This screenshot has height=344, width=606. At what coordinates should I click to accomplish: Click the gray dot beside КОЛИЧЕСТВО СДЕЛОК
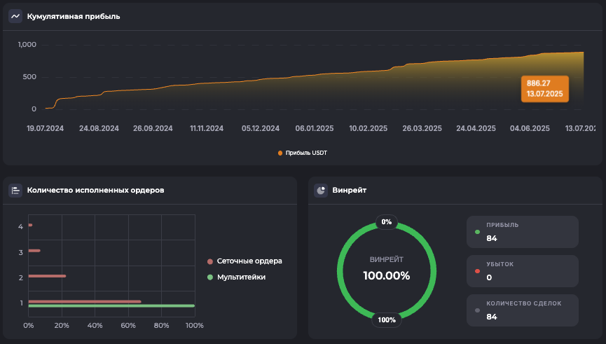point(478,310)
